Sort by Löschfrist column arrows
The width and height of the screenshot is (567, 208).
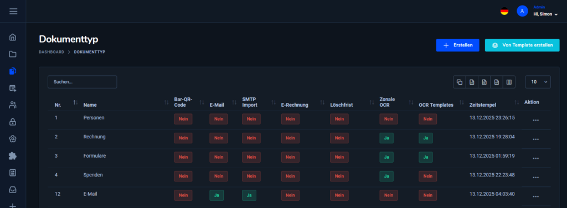(372, 102)
